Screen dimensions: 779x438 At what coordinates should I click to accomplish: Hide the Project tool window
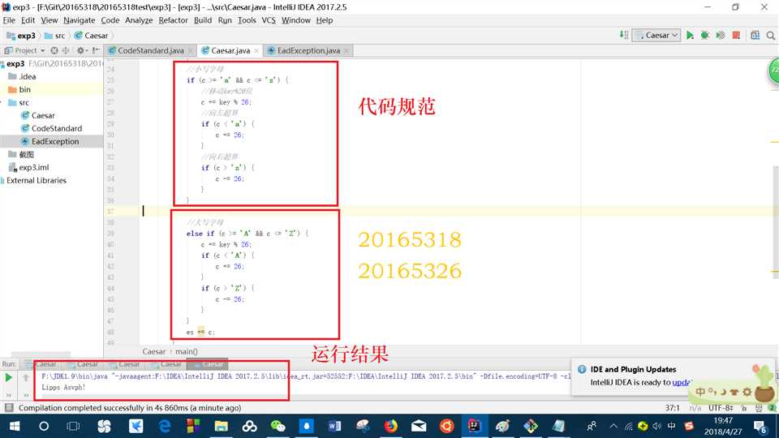click(96, 50)
